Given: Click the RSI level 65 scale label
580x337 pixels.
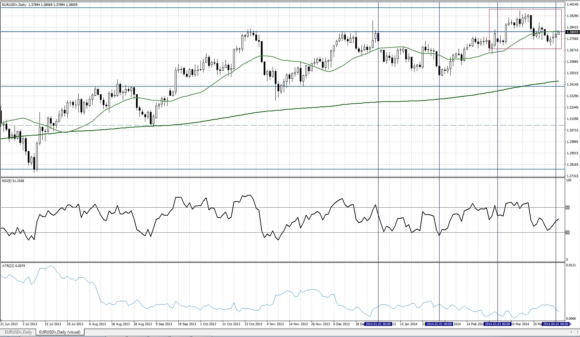Looking at the screenshot, I should click(568, 208).
